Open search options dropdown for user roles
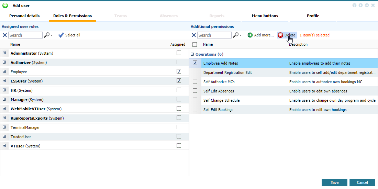 [52, 35]
